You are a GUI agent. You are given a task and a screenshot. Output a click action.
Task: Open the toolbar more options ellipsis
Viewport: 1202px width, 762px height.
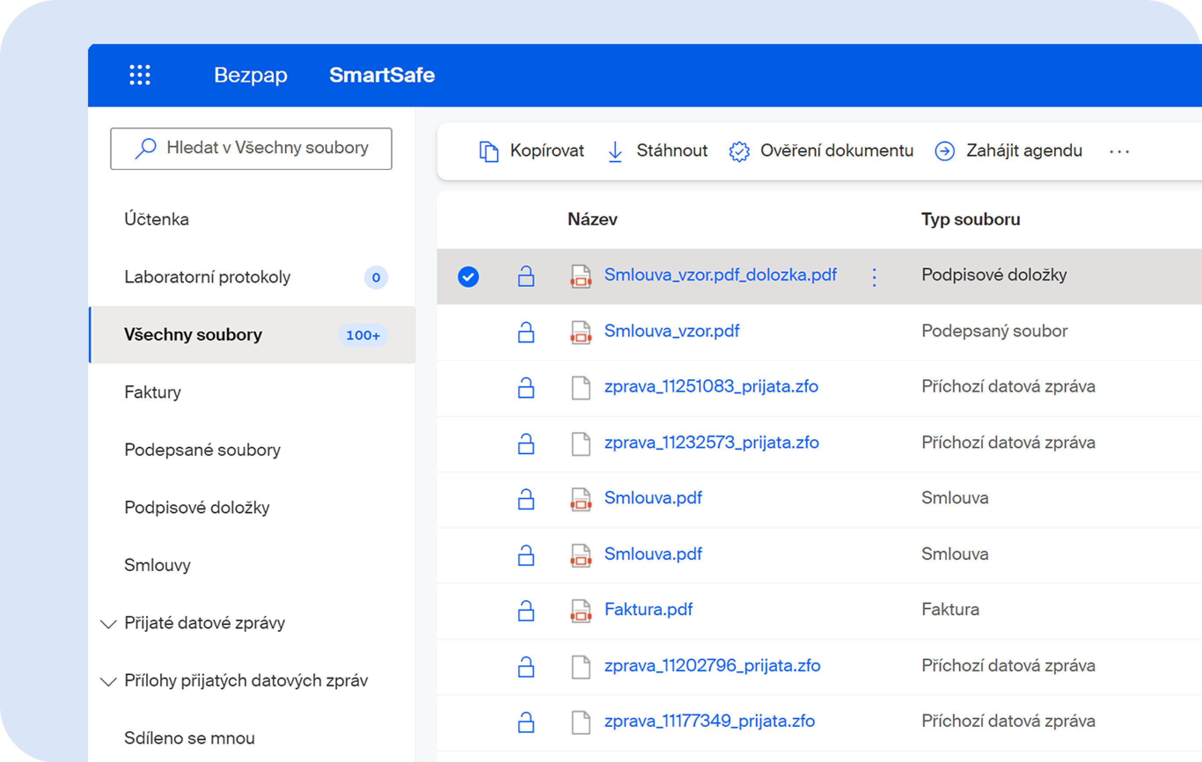(1119, 151)
